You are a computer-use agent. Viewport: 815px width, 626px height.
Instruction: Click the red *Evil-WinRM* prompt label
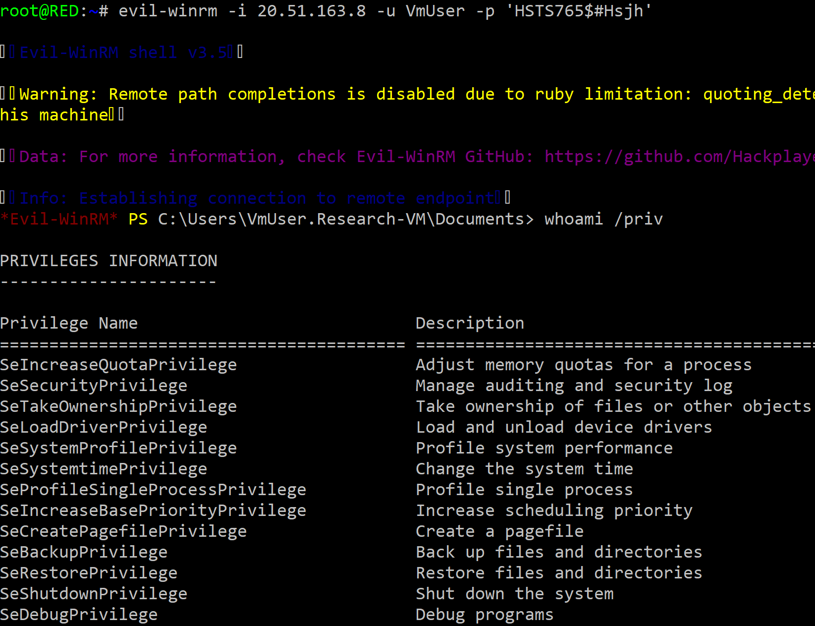(59, 219)
